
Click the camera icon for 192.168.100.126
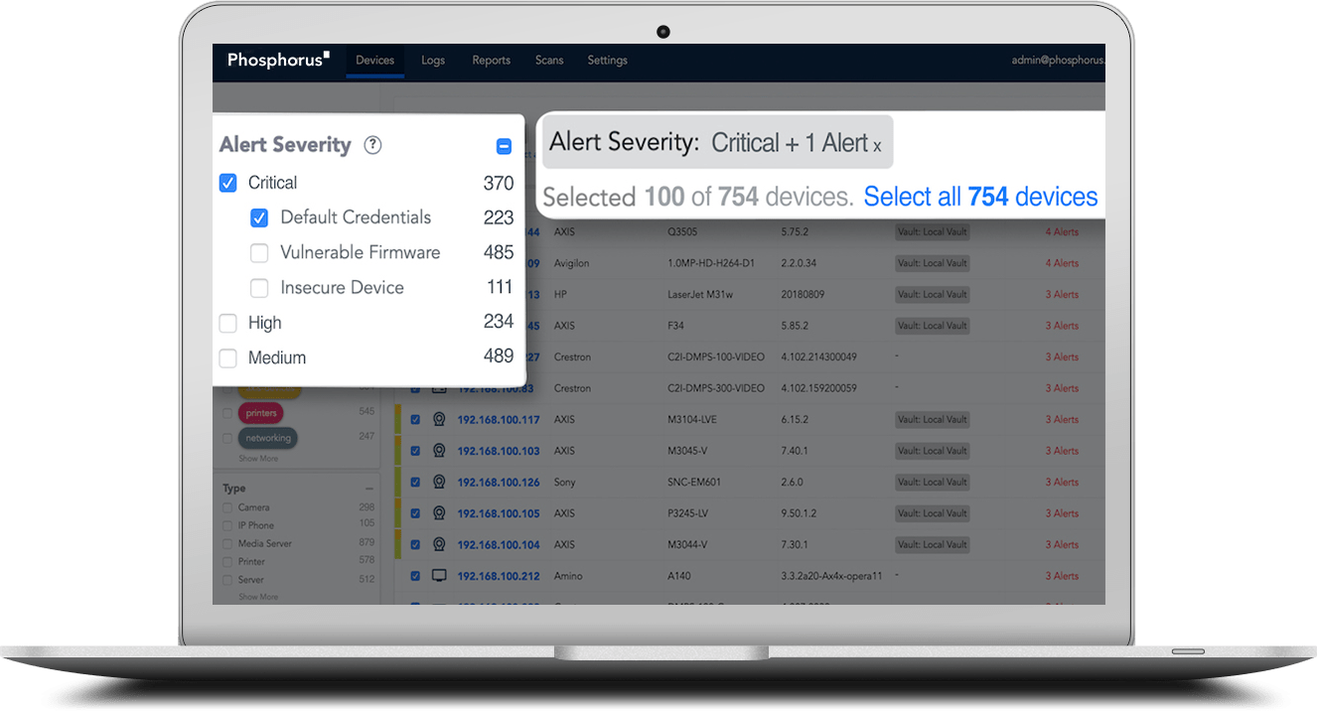tap(439, 483)
